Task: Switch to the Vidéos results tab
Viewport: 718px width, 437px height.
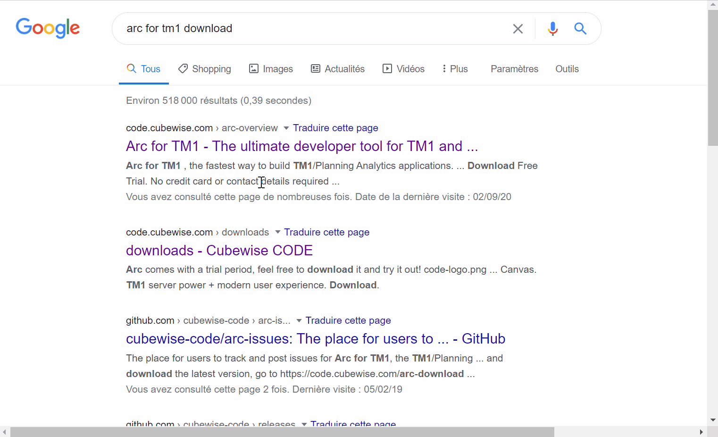Action: (x=403, y=69)
